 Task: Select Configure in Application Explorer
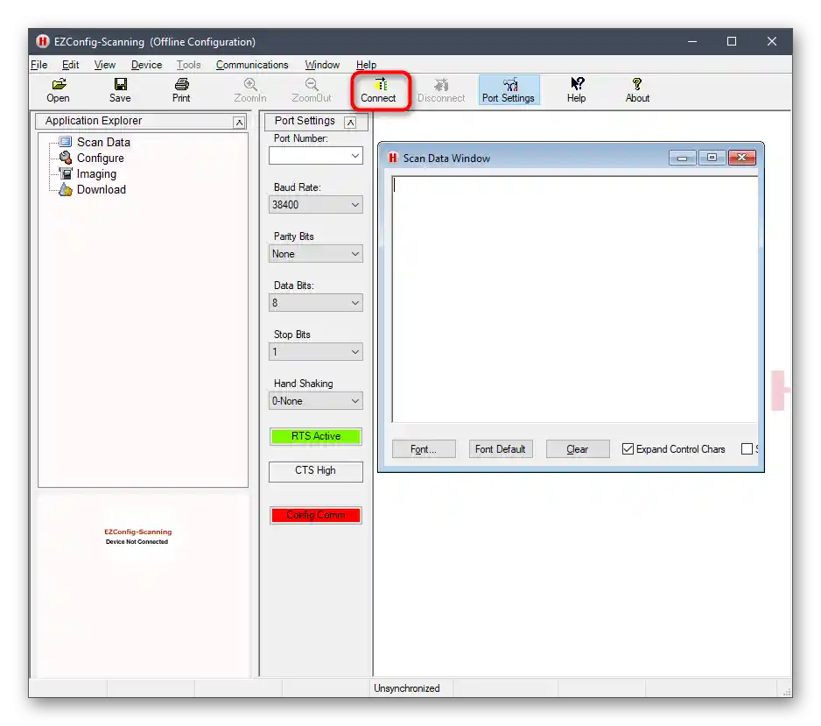pos(100,158)
